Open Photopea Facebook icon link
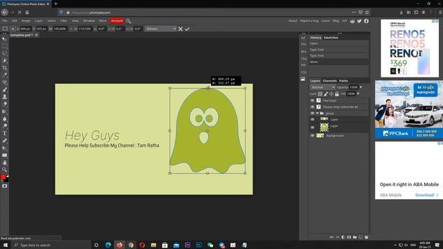Viewport: 443px width, 249px height. pos(366,21)
